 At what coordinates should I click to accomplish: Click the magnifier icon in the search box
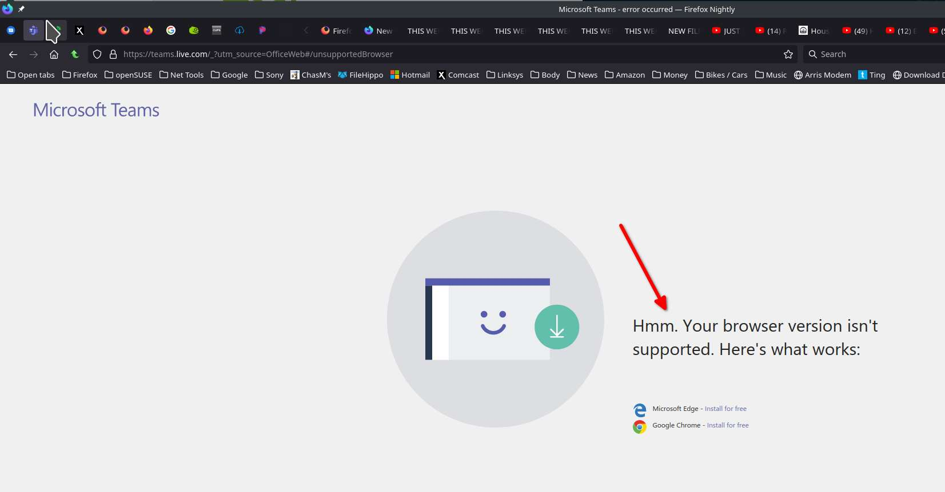pyautogui.click(x=812, y=54)
